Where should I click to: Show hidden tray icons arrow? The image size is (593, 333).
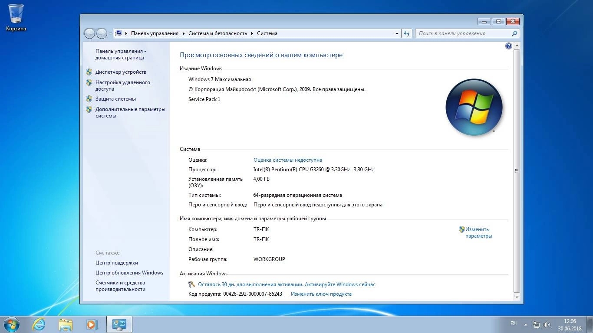[x=526, y=324]
